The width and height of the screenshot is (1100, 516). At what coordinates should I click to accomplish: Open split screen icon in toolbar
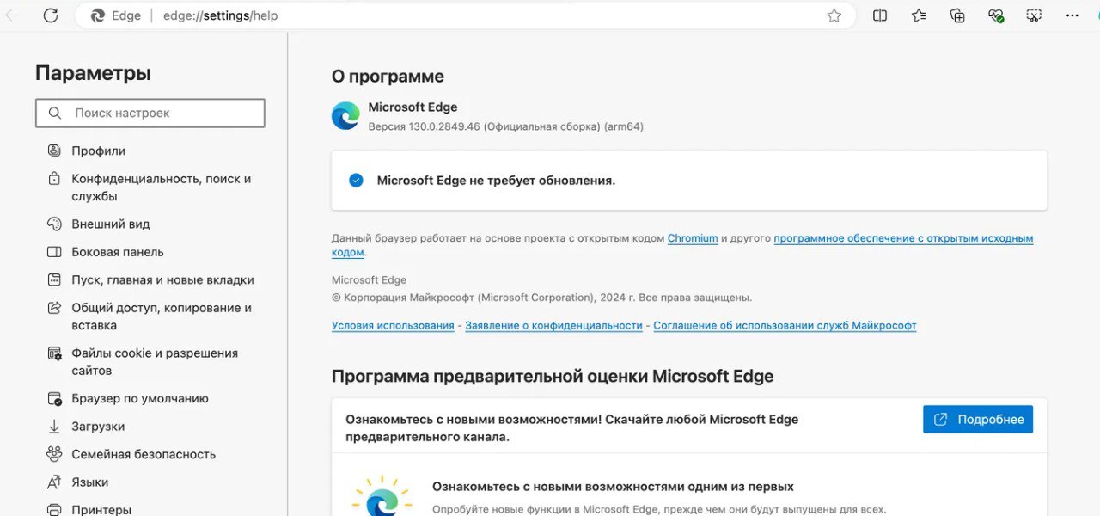(880, 15)
